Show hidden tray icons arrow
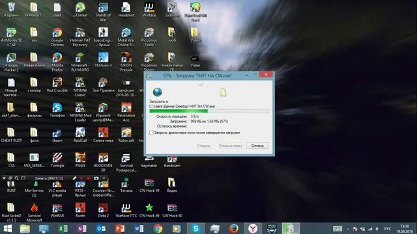Screen dimensions: 417x234 click(347, 229)
